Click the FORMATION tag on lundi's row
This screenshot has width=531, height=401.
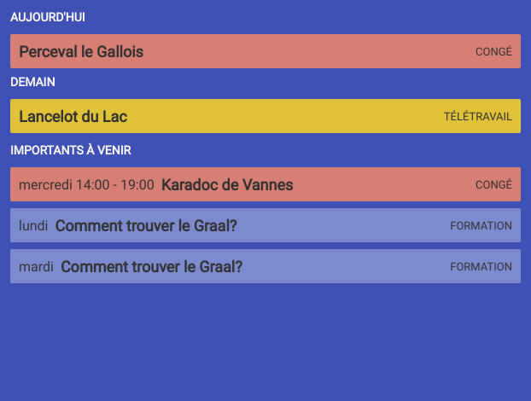[x=481, y=226]
